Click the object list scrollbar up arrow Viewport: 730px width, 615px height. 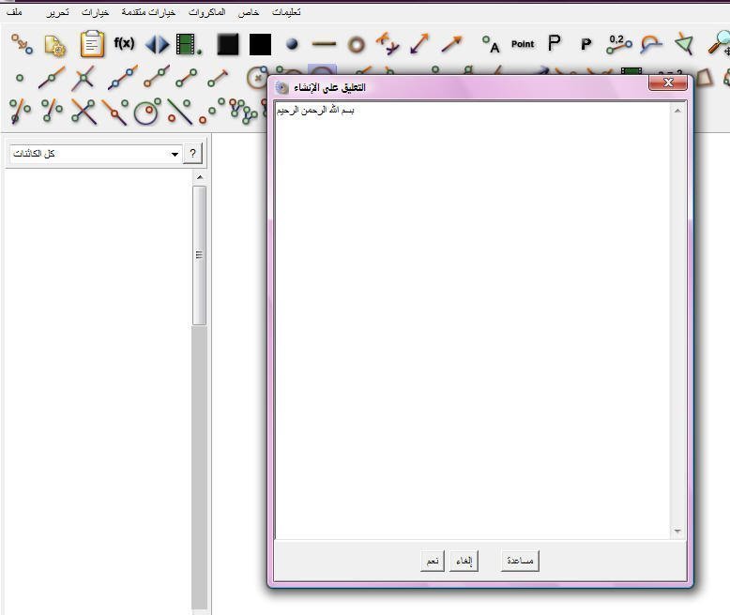(199, 177)
